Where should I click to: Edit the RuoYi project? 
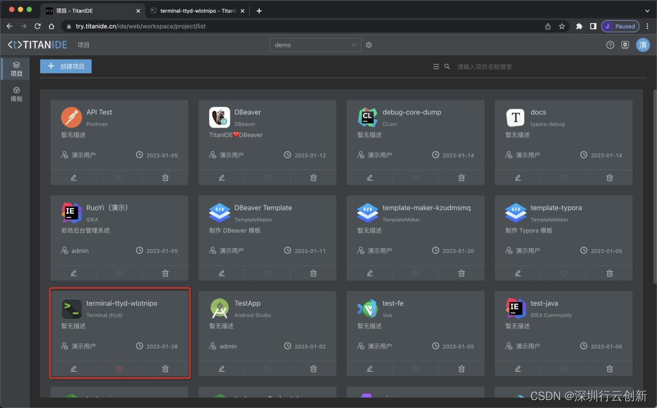pyautogui.click(x=74, y=273)
